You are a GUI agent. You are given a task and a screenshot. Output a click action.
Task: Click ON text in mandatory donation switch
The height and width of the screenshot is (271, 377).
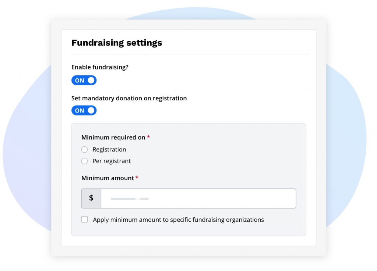pos(80,111)
